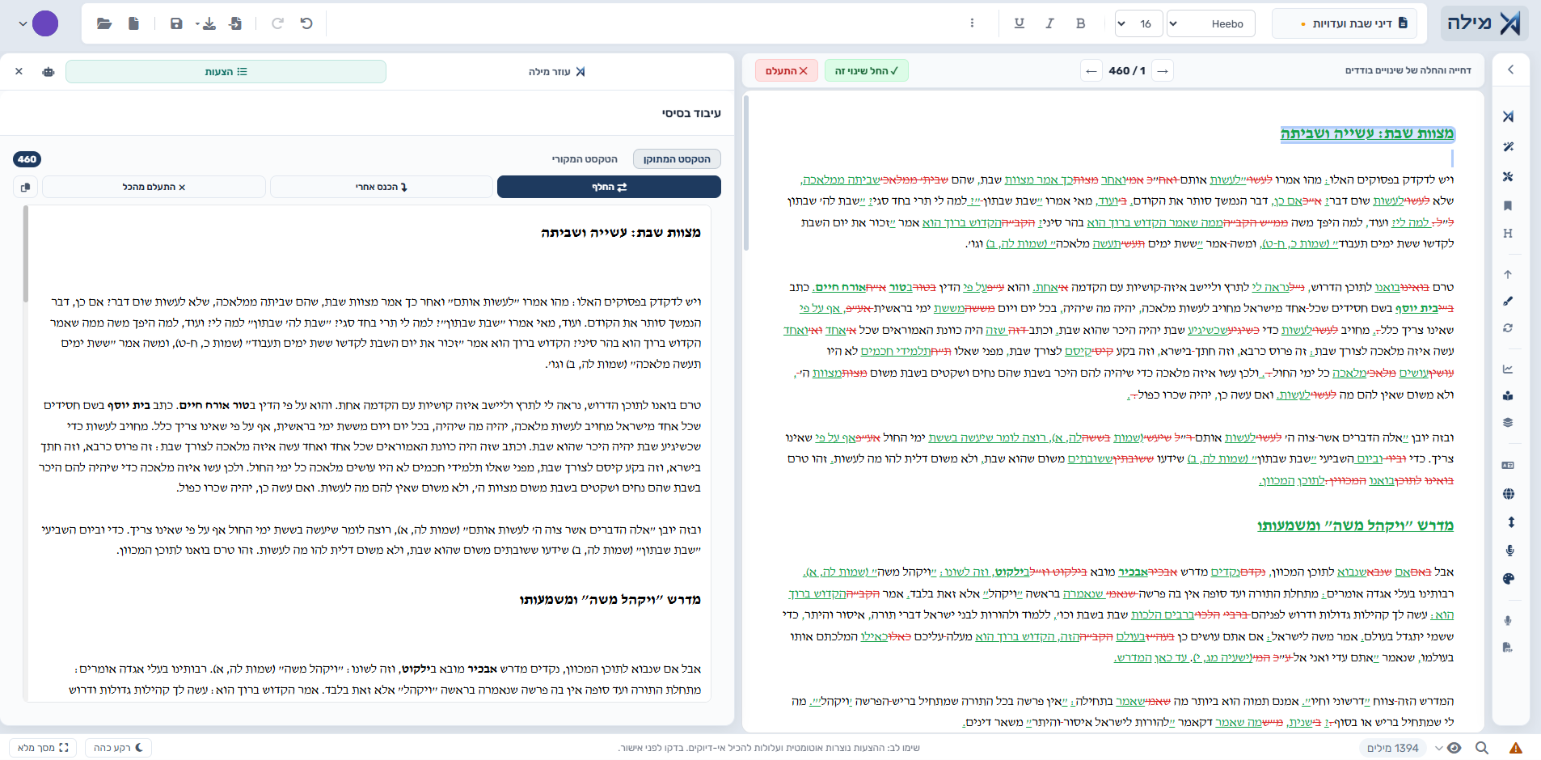
Task: Open the wrench tools sidebar icon
Action: (1508, 176)
